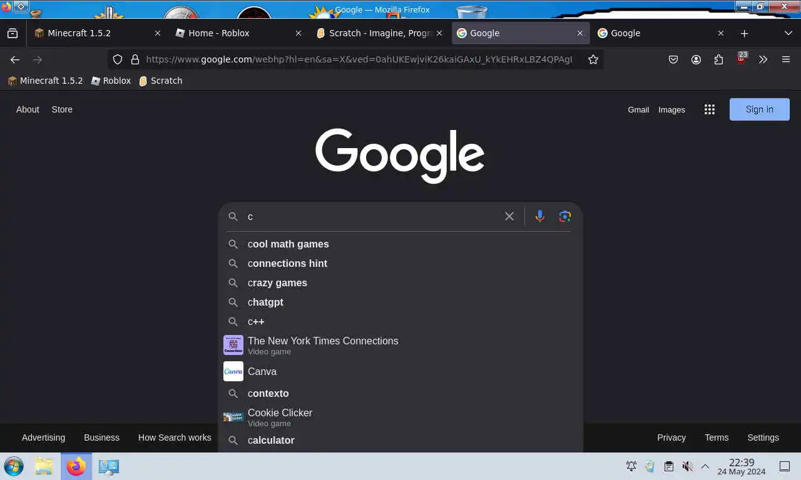Click the Advertising footer link
Viewport: 801px width, 480px height.
(43, 437)
